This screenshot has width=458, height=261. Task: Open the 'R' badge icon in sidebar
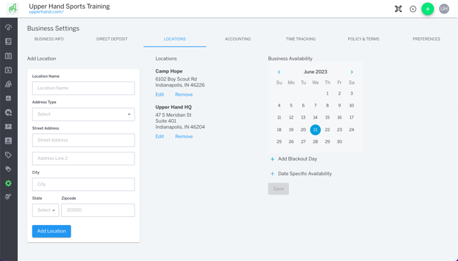(9, 140)
